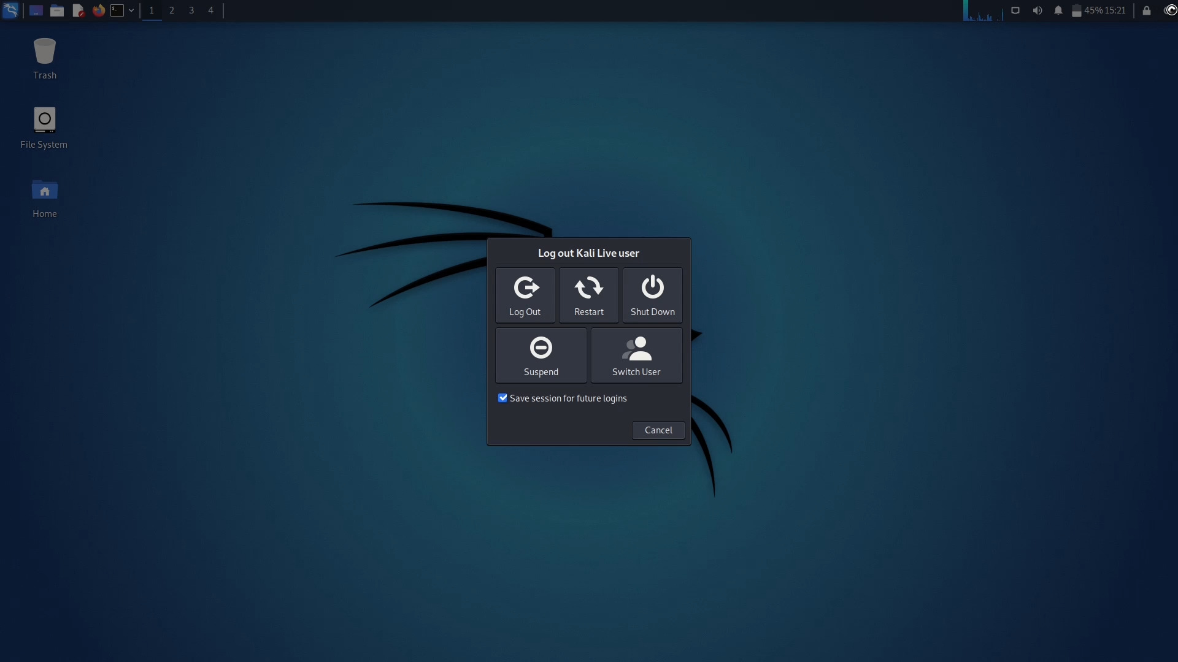This screenshot has height=662, width=1178.
Task: Open the network connection tray icon
Action: (x=1015, y=10)
